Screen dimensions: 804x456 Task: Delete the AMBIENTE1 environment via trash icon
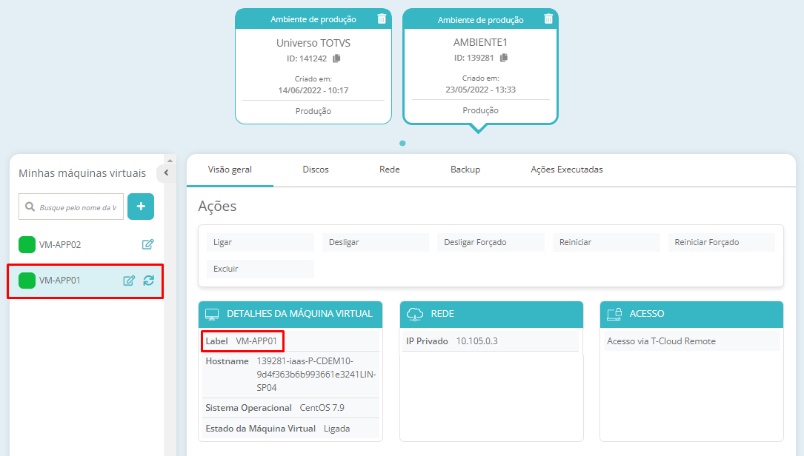(548, 19)
